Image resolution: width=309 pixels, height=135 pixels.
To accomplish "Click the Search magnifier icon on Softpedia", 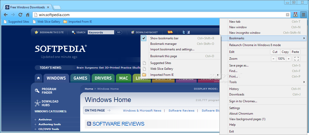I will coord(74,32).
